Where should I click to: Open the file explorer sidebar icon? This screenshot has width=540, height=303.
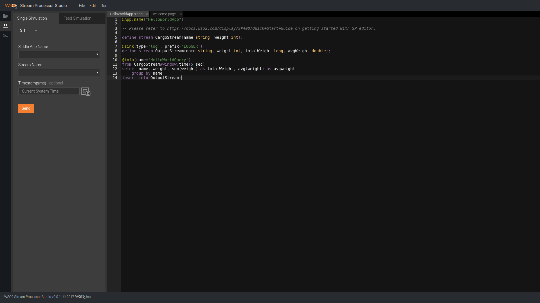[5, 16]
